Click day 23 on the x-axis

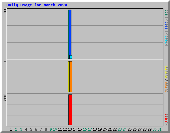(x=120, y=129)
